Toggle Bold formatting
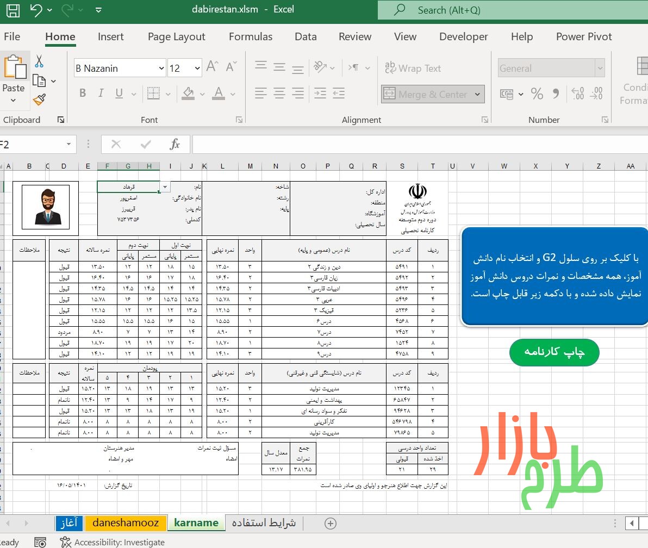This screenshot has height=548, width=648. (x=83, y=94)
